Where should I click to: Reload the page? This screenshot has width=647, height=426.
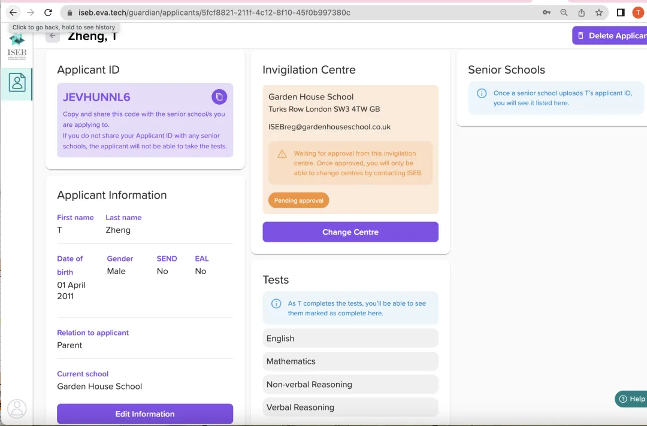(48, 13)
